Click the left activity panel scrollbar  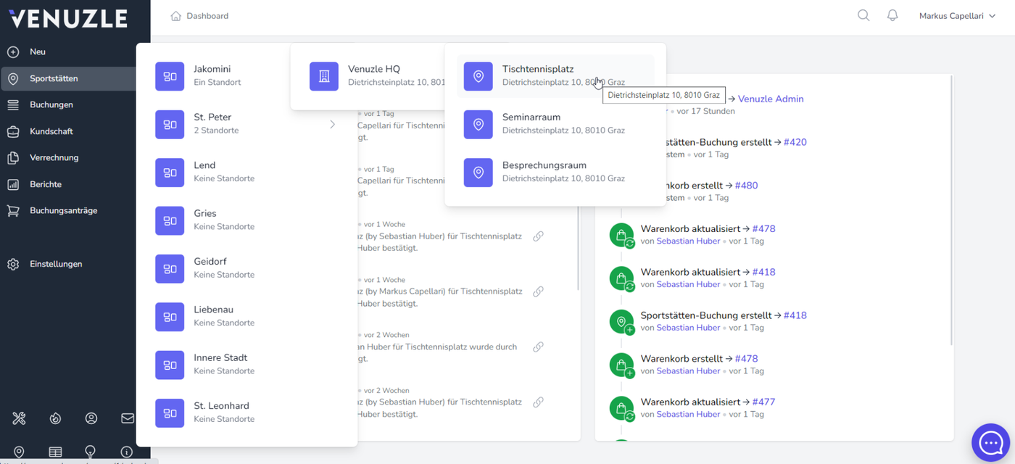[x=578, y=246]
